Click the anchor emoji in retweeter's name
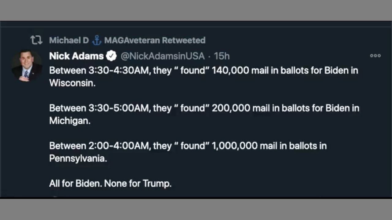The image size is (392, 220). (97, 40)
